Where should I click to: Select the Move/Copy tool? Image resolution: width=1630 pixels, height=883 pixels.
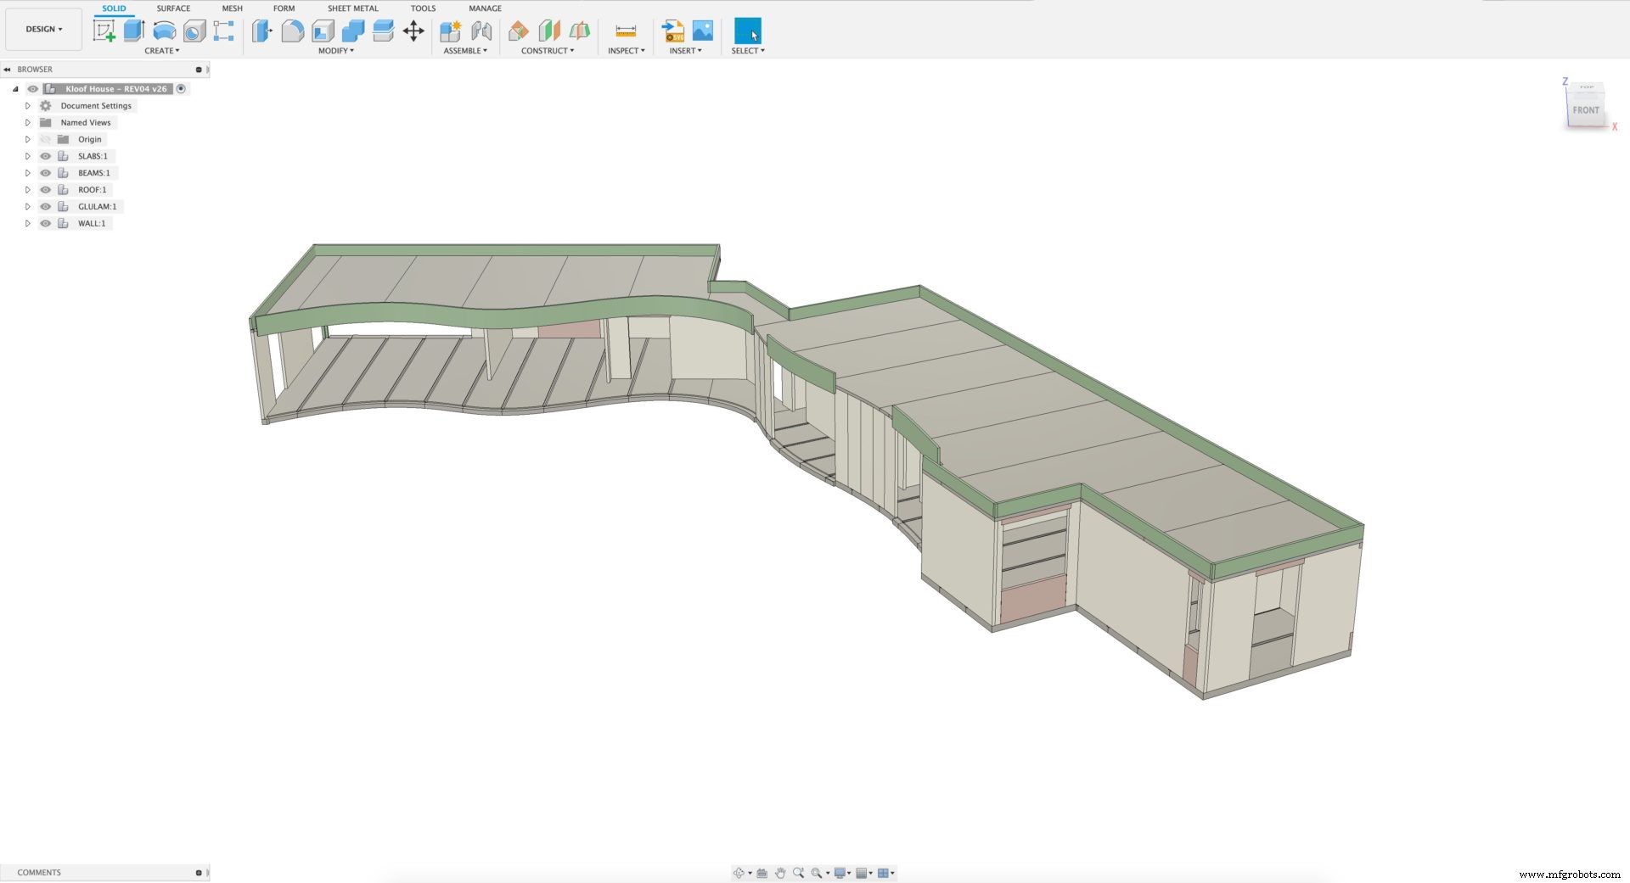[x=413, y=31]
